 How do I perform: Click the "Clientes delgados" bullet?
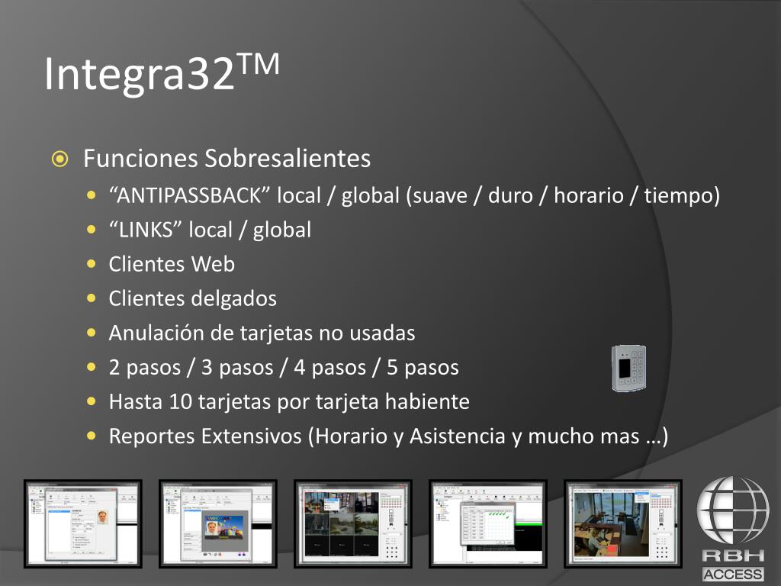(x=193, y=298)
